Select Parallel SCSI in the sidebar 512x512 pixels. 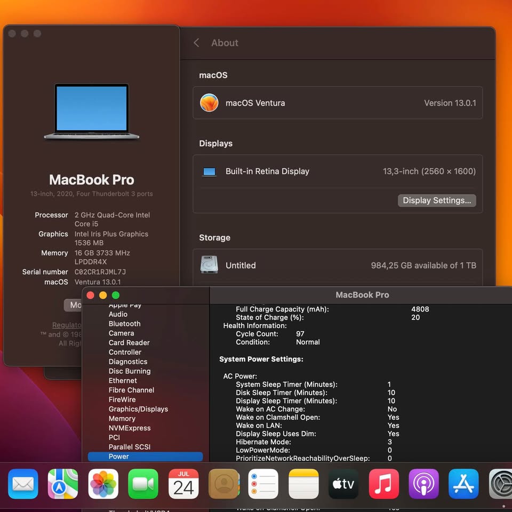129,447
